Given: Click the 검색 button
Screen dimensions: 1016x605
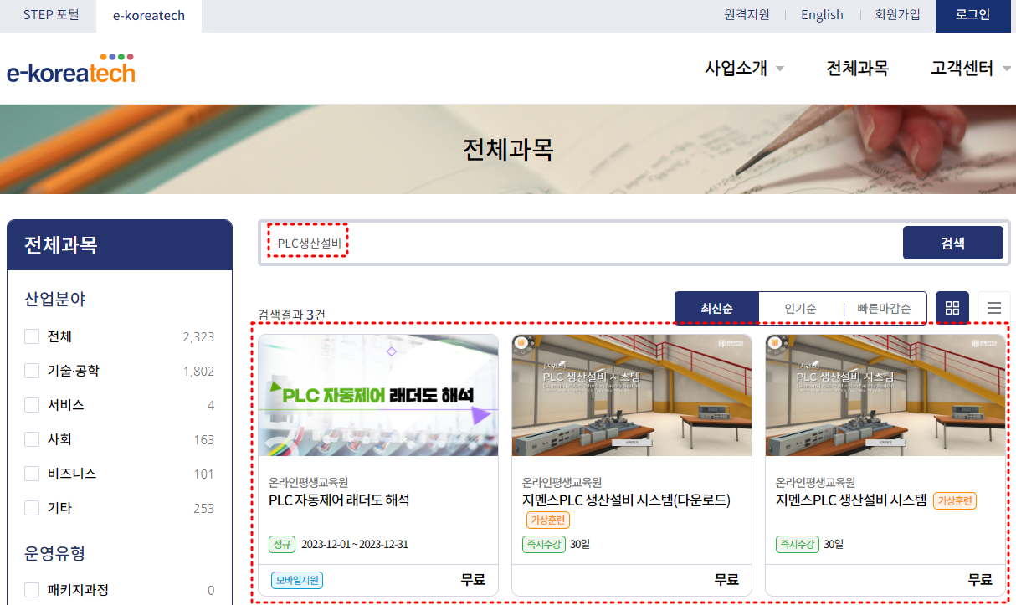Looking at the screenshot, I should pyautogui.click(x=952, y=244).
